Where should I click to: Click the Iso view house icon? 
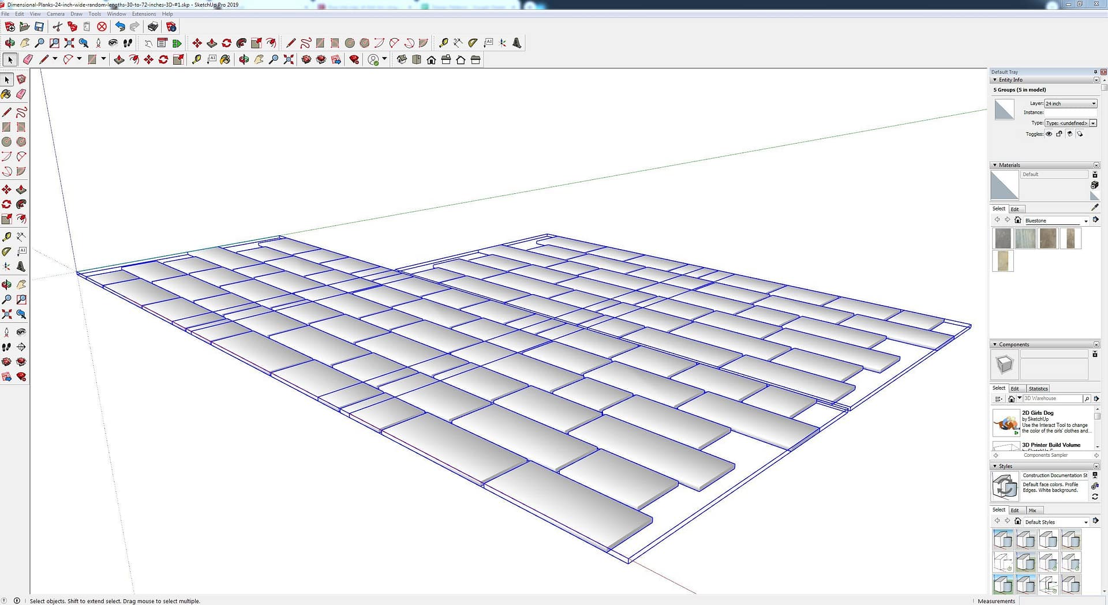[402, 59]
